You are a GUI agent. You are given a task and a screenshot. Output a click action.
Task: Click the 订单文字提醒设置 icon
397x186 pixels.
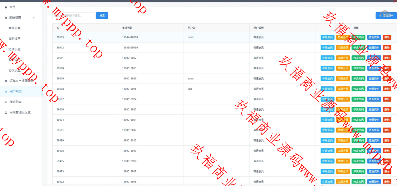coord(6,81)
